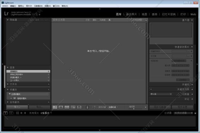Collapse the 目录 panel
Screen dimensions: 200x133
click(8, 68)
